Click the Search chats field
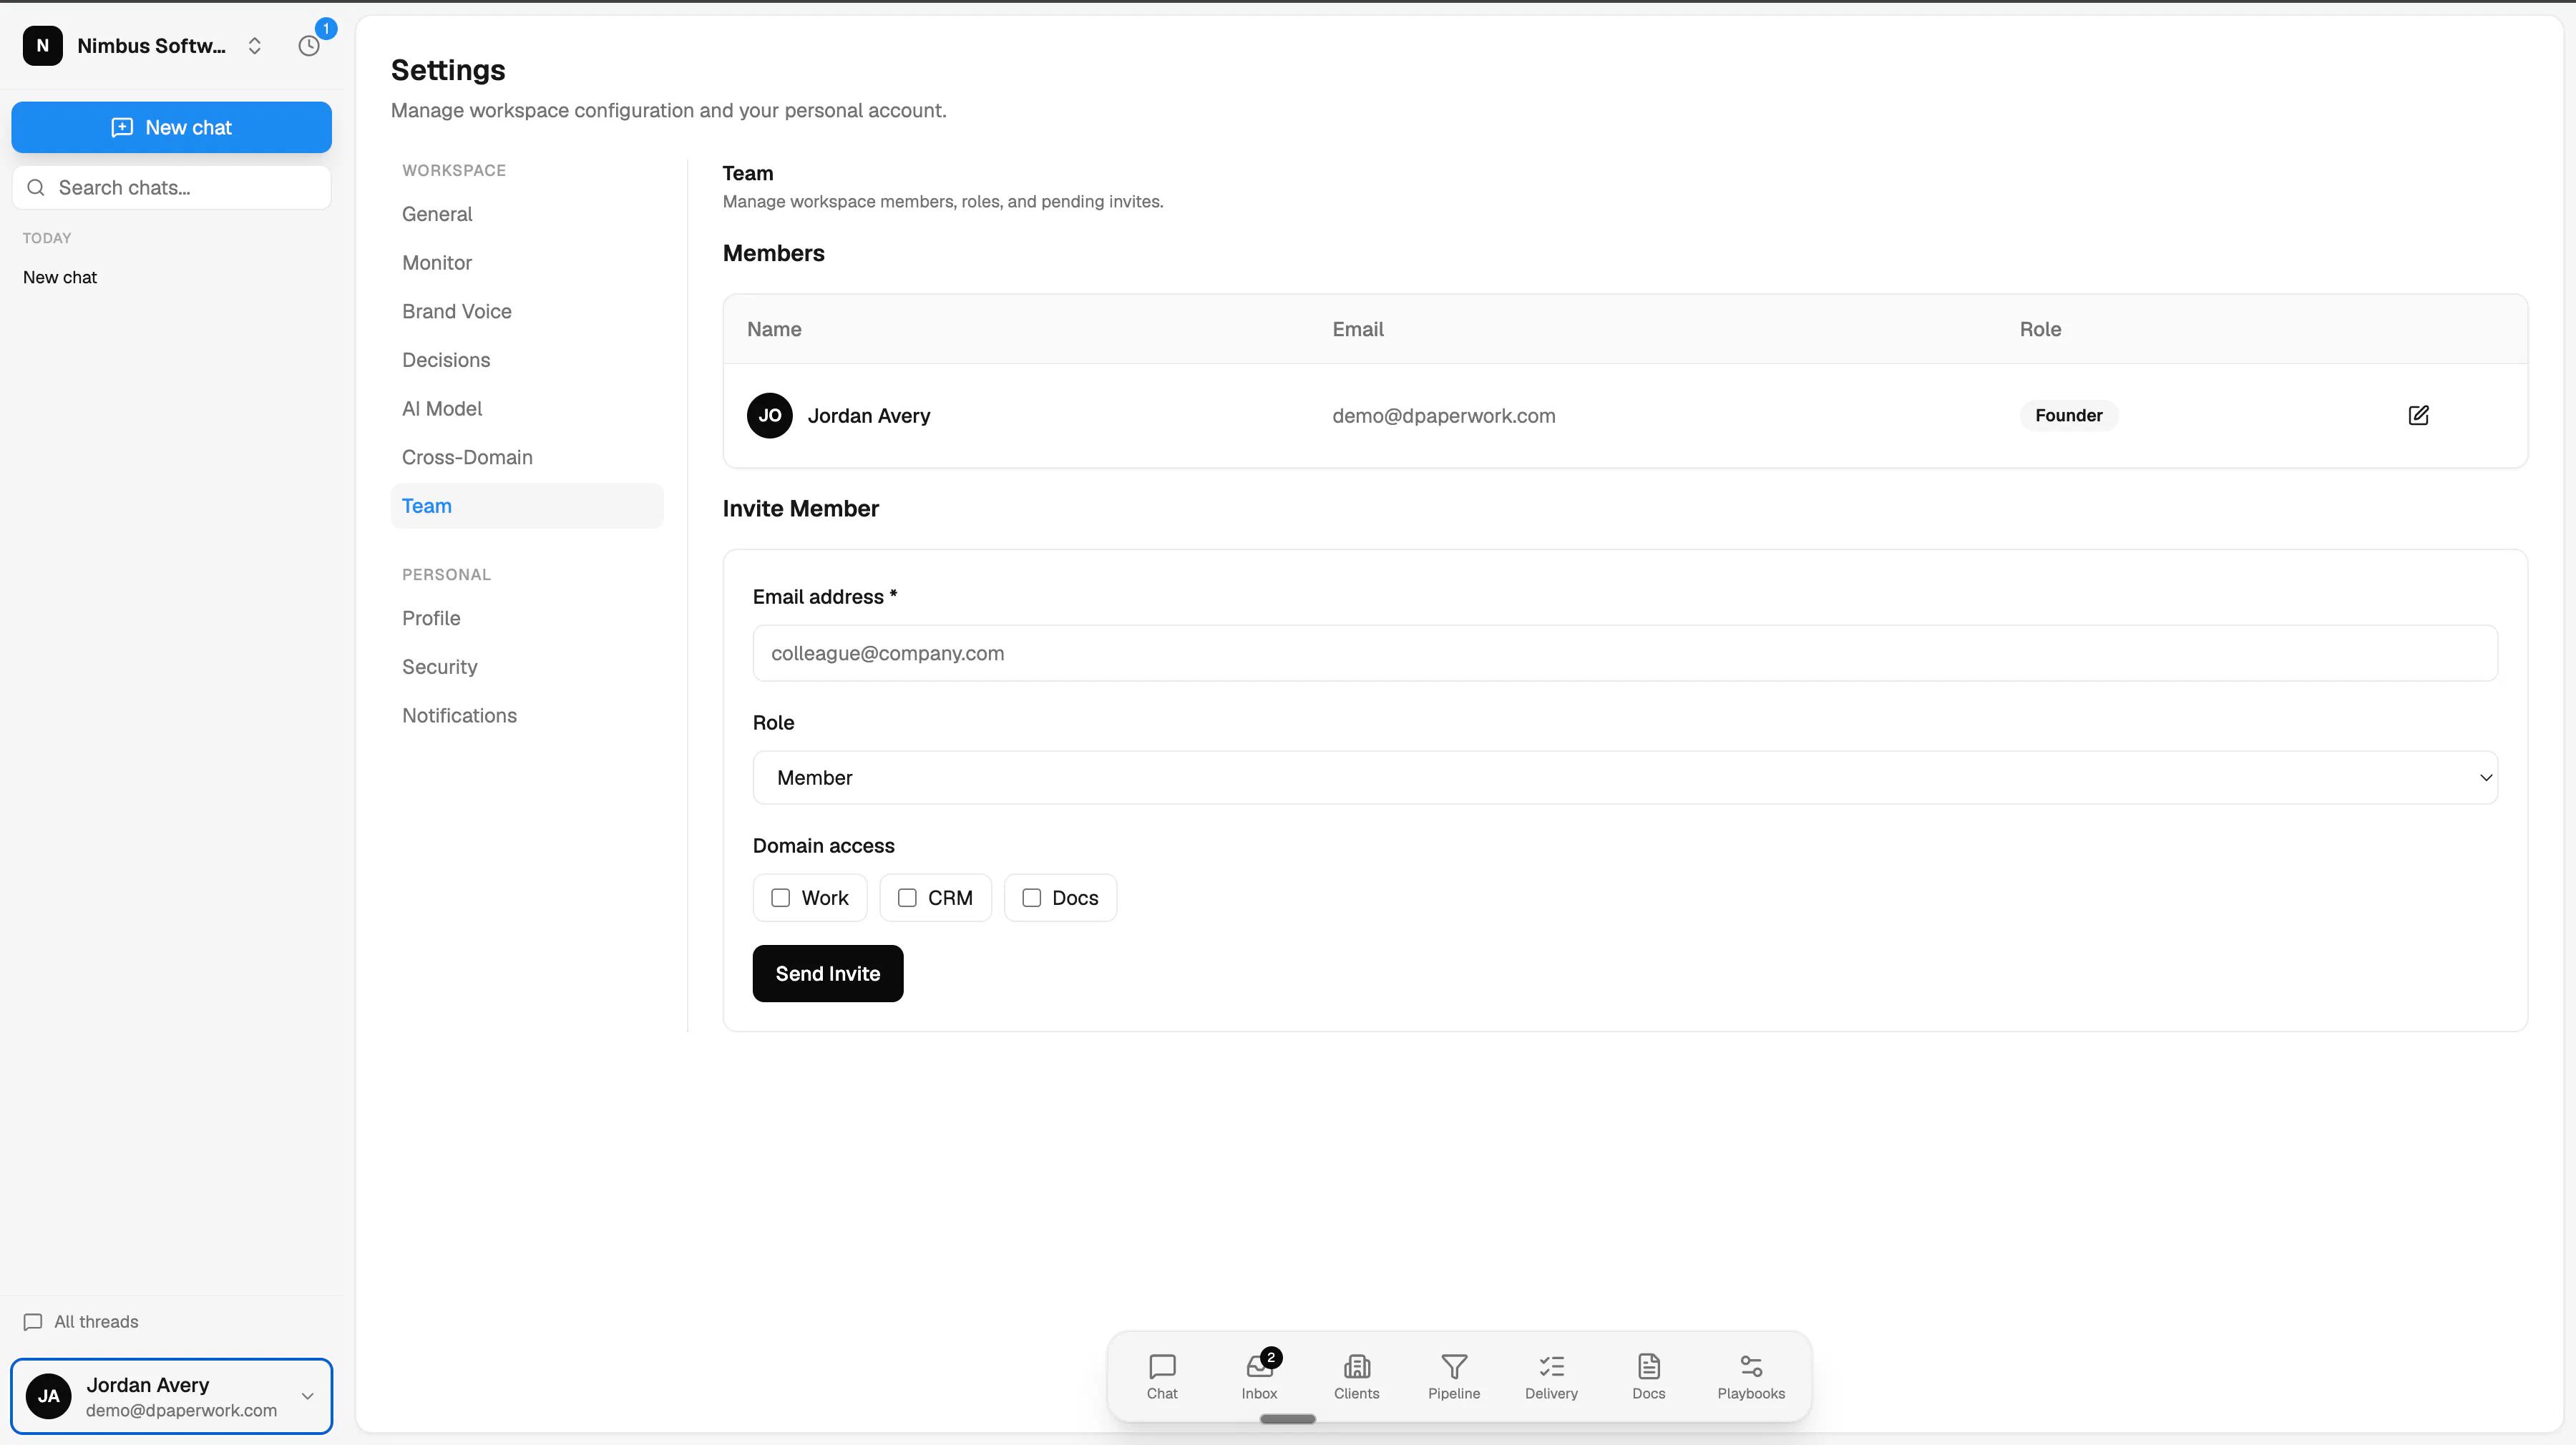Viewport: 2576px width, 1445px height. point(171,187)
